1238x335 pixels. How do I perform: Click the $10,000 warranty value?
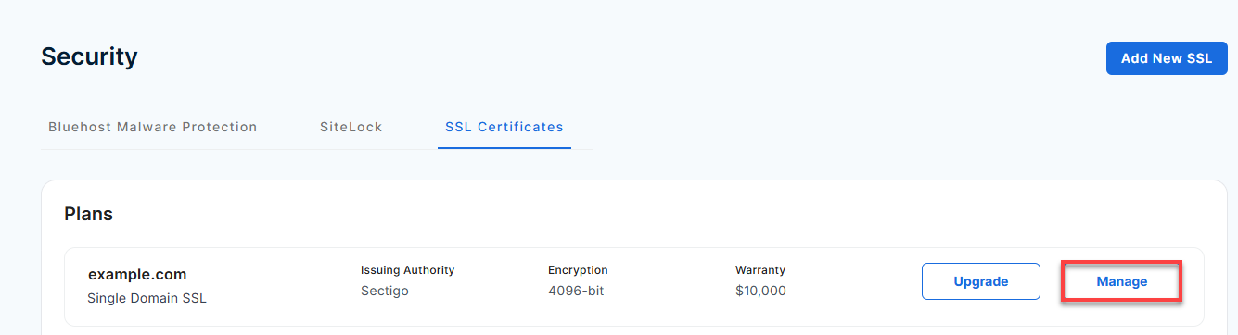point(760,291)
